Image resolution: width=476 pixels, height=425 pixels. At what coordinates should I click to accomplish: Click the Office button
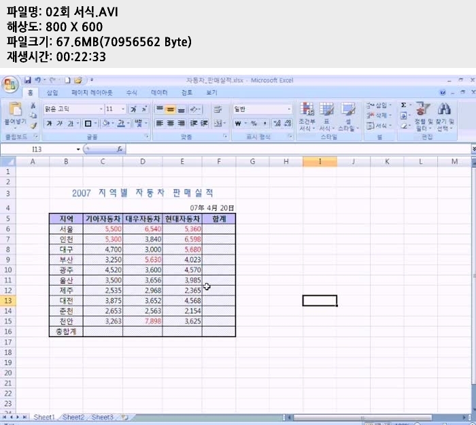10,84
